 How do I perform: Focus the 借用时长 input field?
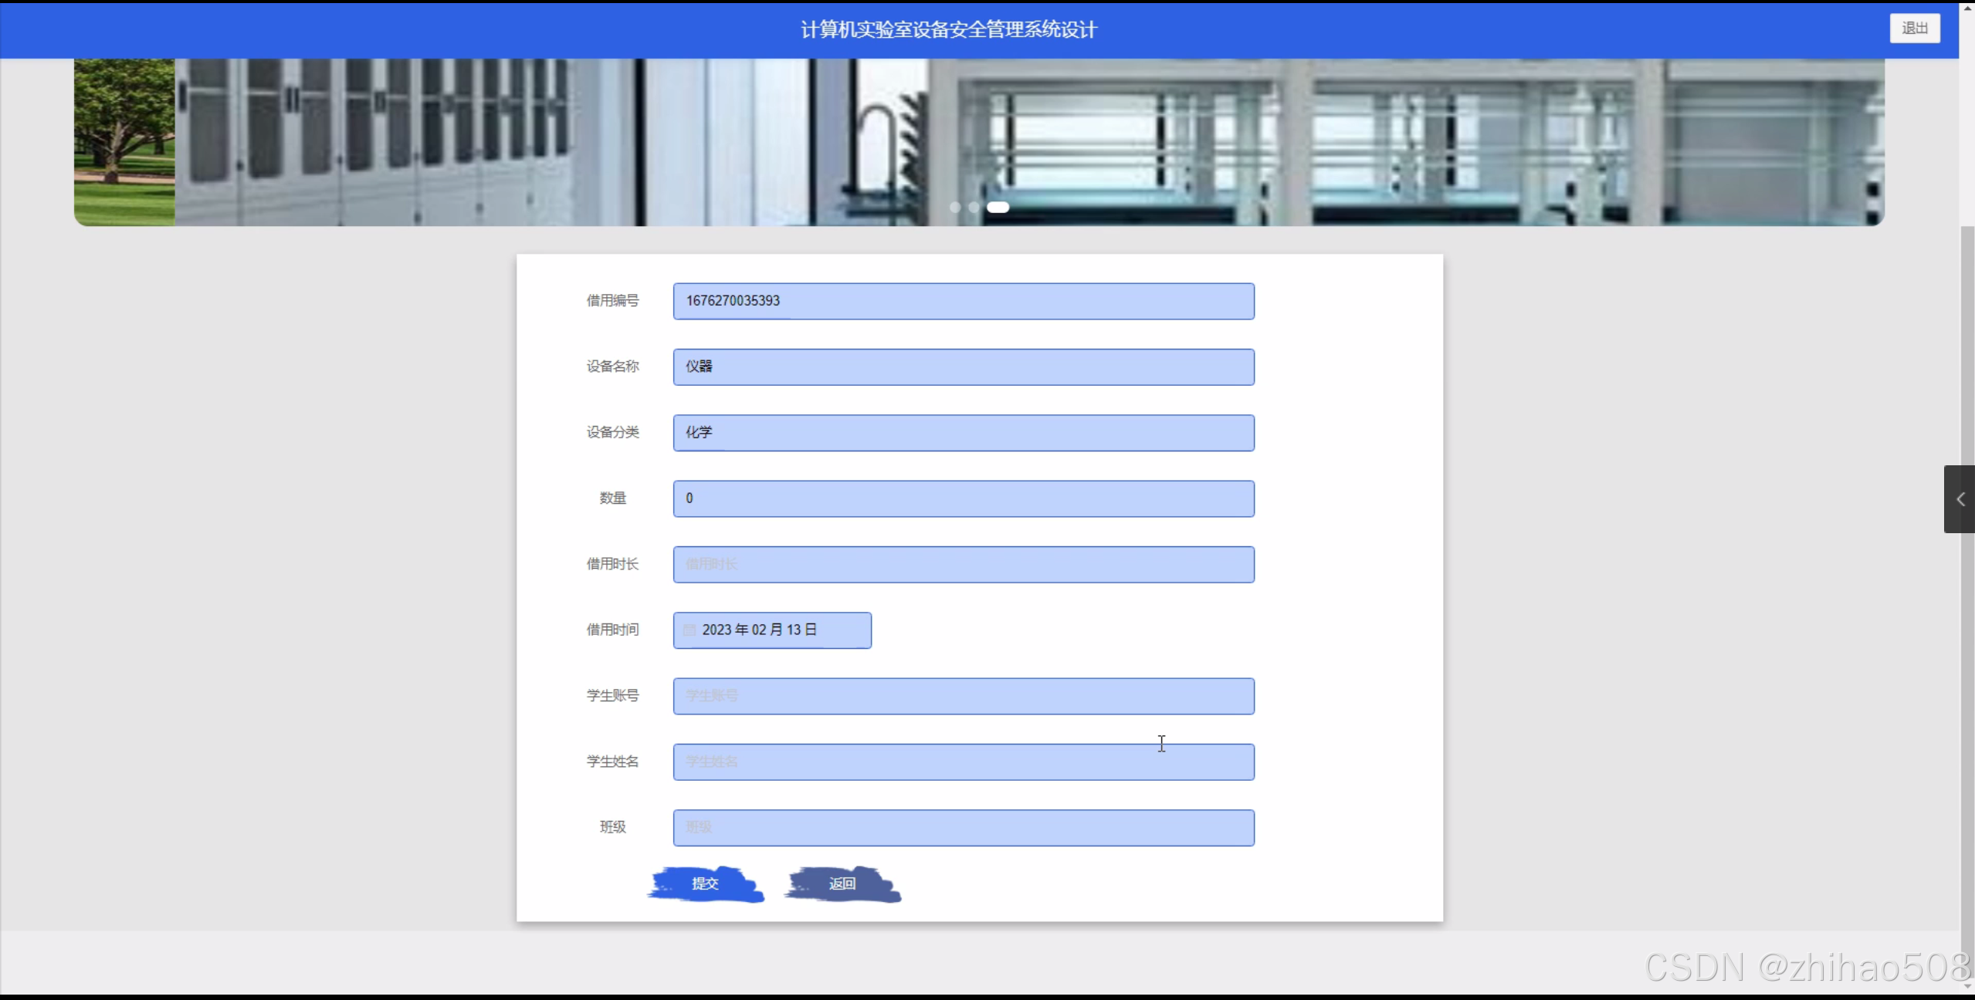point(963,565)
